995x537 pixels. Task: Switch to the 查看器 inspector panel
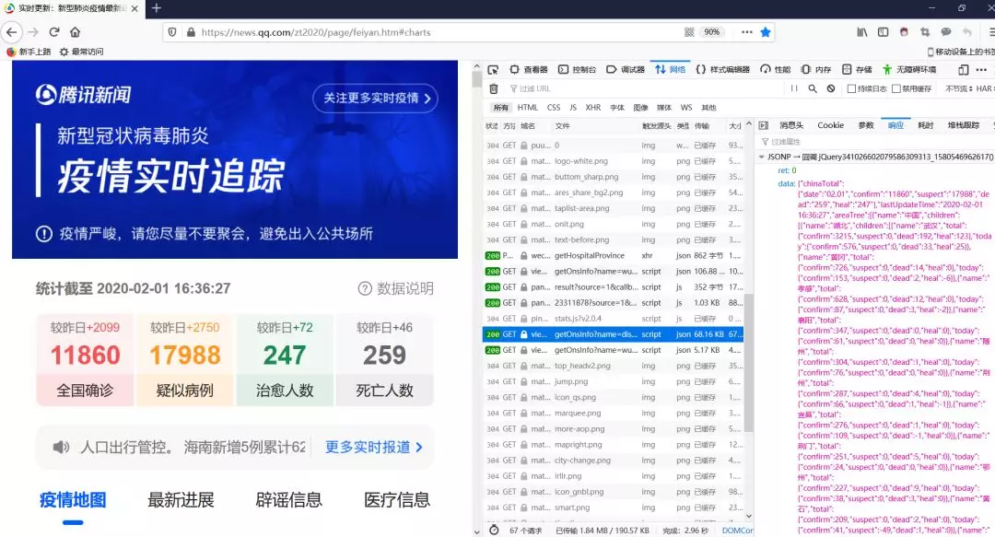click(x=528, y=69)
